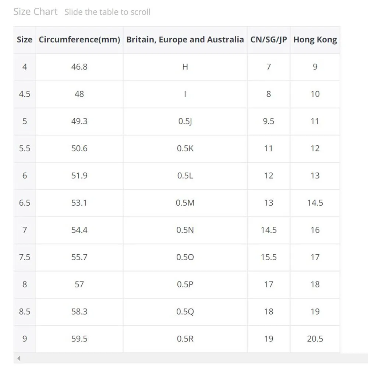This screenshot has width=368, height=368.
Task: Click the CN/SG/JP column header
Action: pyautogui.click(x=269, y=40)
